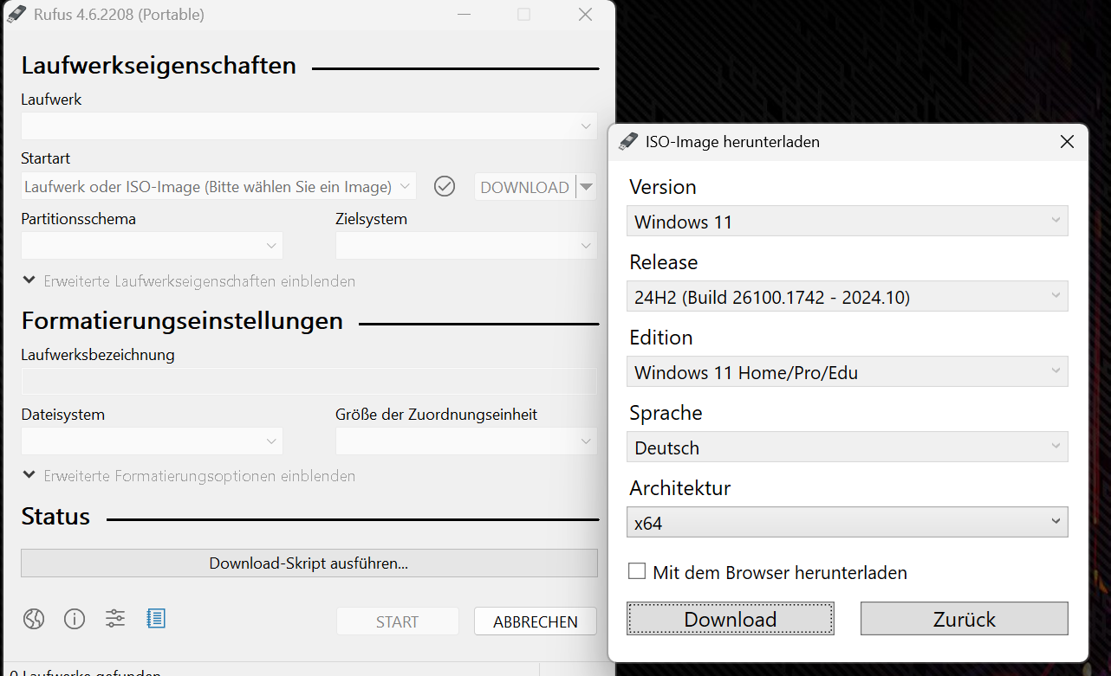Click the Formatierungseinstellungen heading
1111x676 pixels.
[182, 321]
